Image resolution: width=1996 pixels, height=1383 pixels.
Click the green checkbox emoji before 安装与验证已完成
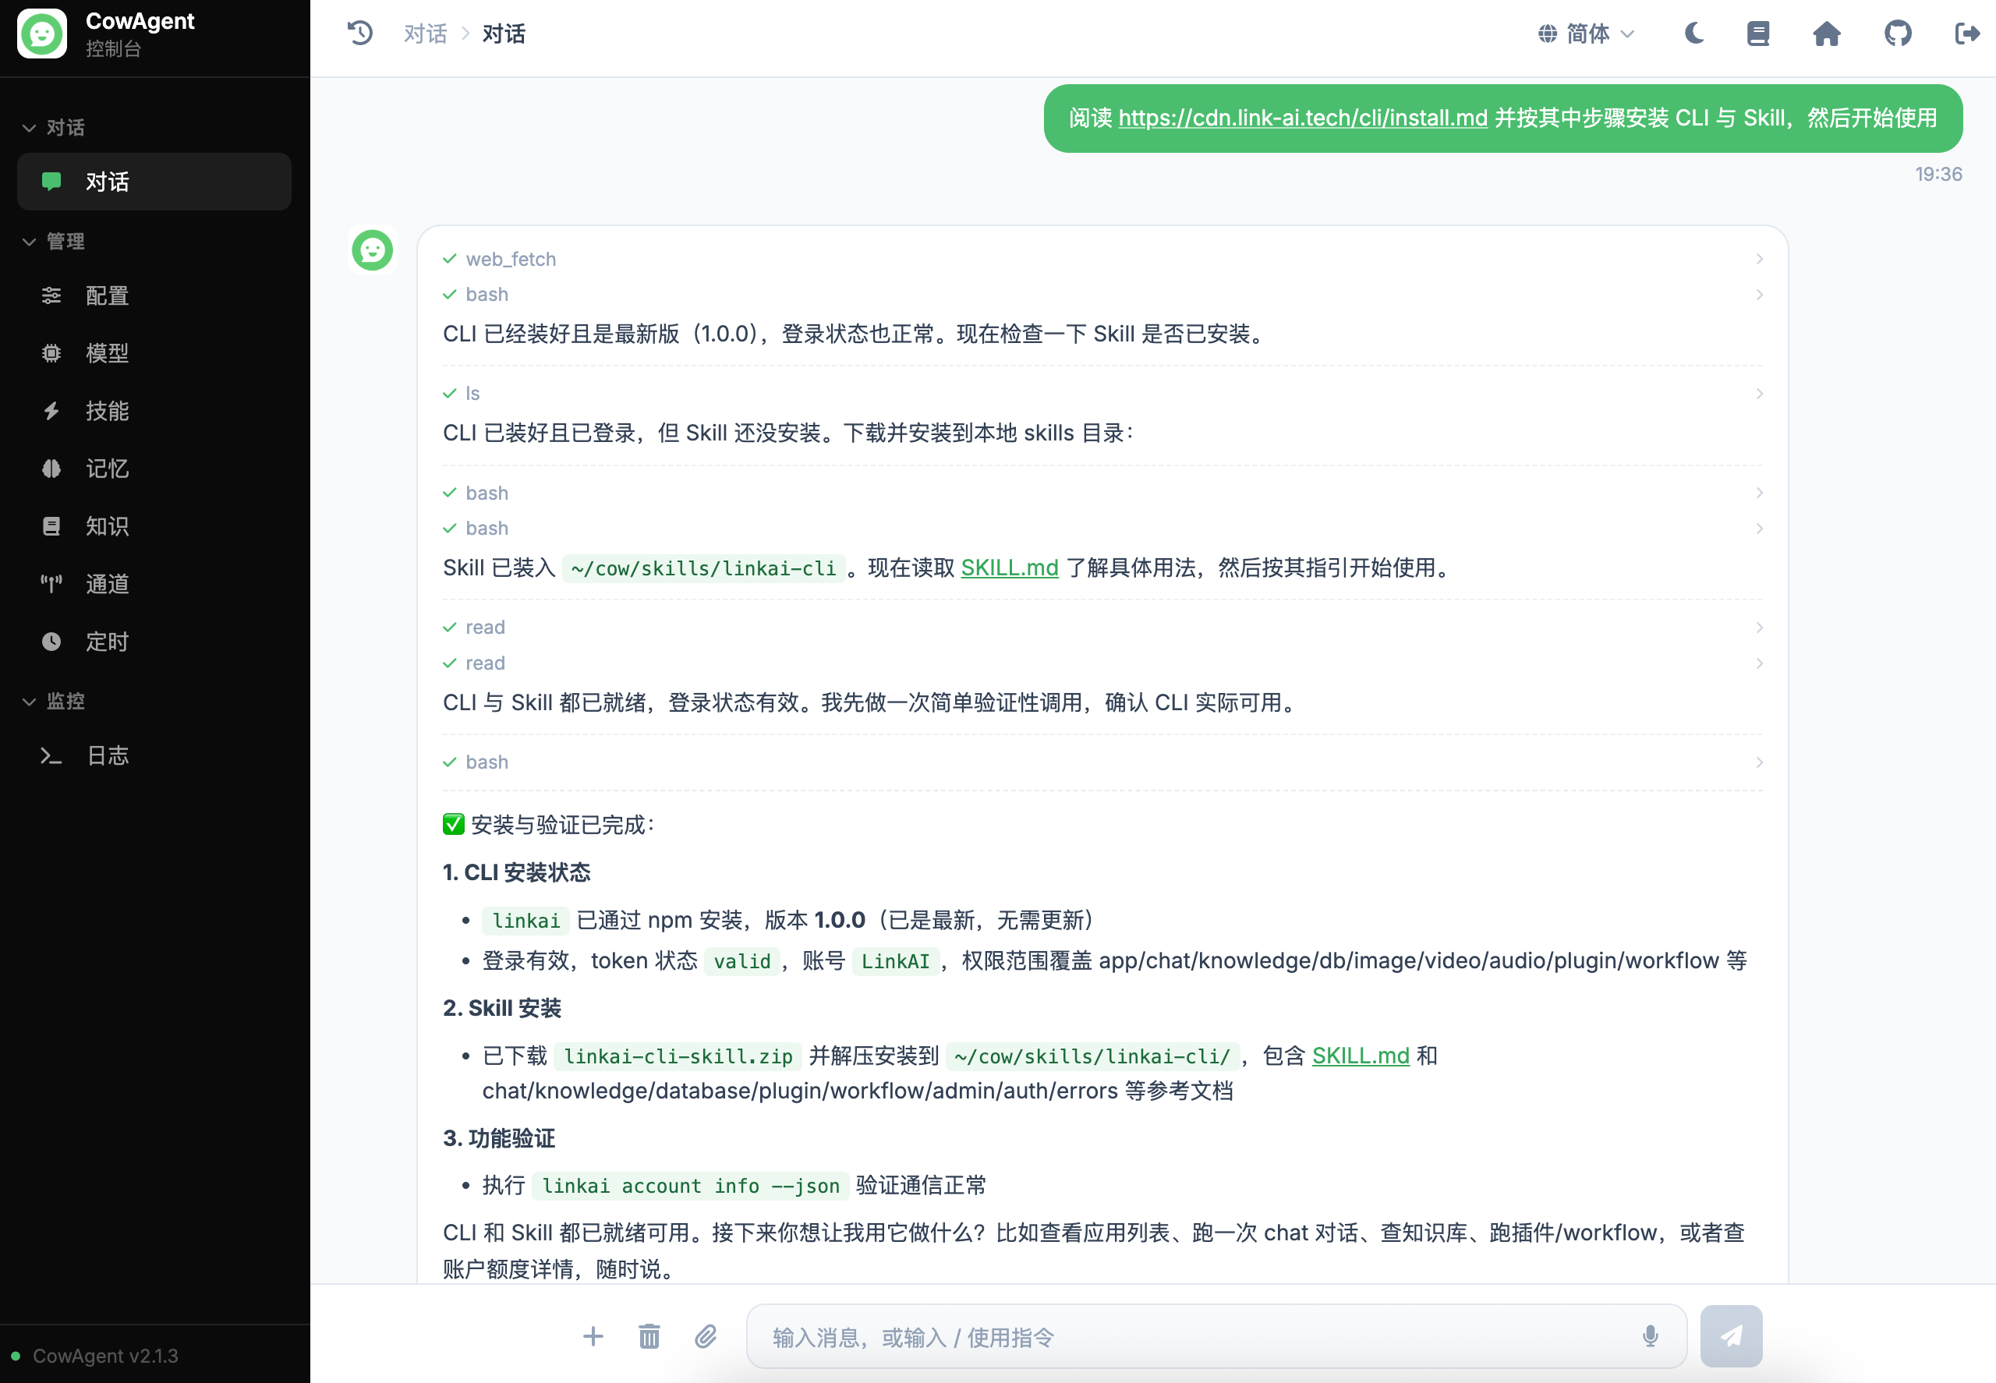click(x=453, y=824)
